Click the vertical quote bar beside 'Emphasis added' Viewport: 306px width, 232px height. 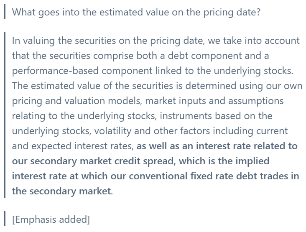(x=5, y=219)
